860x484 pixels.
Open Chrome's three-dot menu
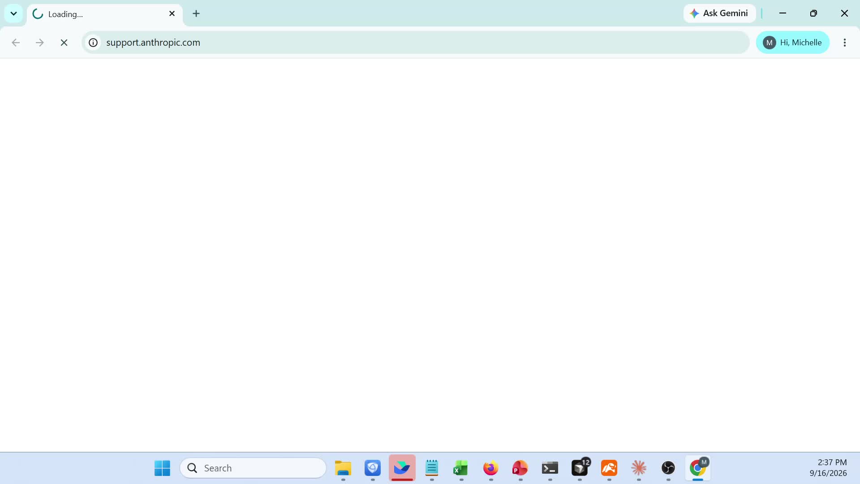pyautogui.click(x=845, y=43)
